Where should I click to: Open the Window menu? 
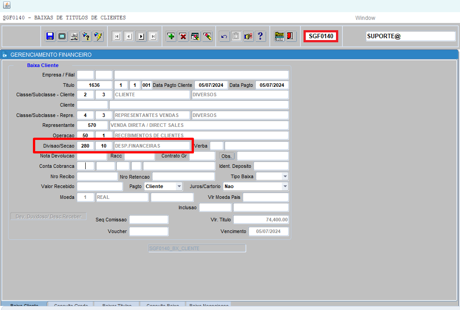pos(365,18)
